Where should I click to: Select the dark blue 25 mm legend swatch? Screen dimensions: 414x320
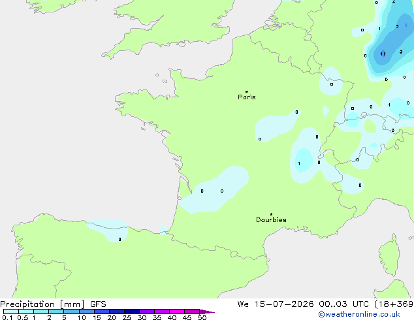[132, 312]
